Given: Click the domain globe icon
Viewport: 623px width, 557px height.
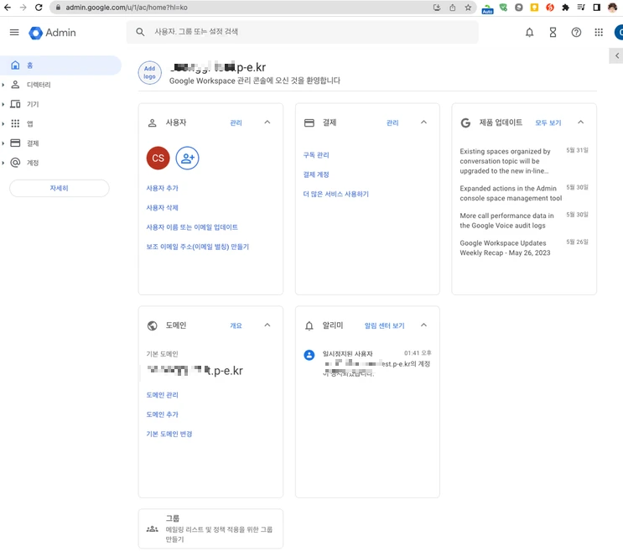Looking at the screenshot, I should [152, 325].
